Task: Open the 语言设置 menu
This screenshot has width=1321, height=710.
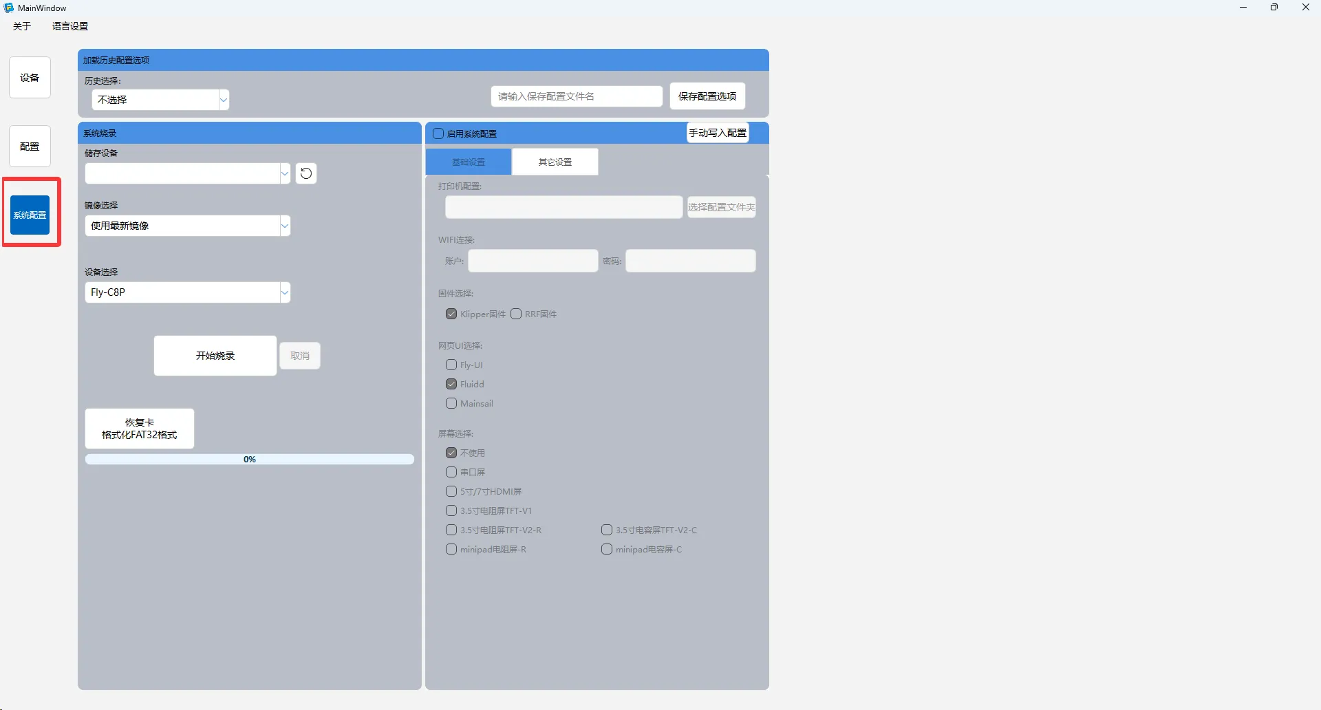Action: (70, 26)
